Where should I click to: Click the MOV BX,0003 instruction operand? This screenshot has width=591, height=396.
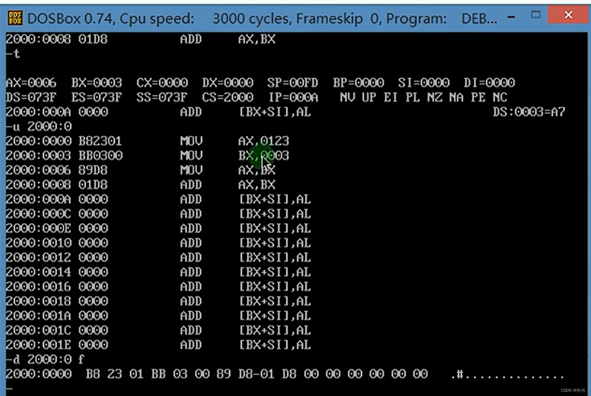coord(264,155)
